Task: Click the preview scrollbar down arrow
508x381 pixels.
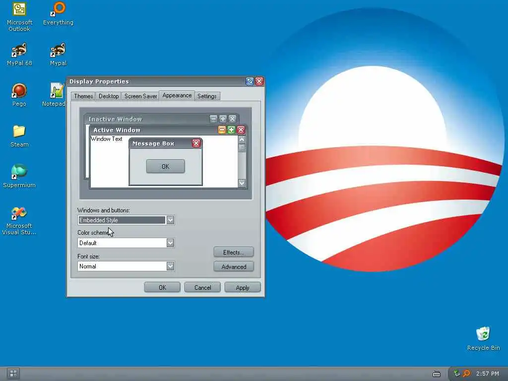Action: coord(242,184)
